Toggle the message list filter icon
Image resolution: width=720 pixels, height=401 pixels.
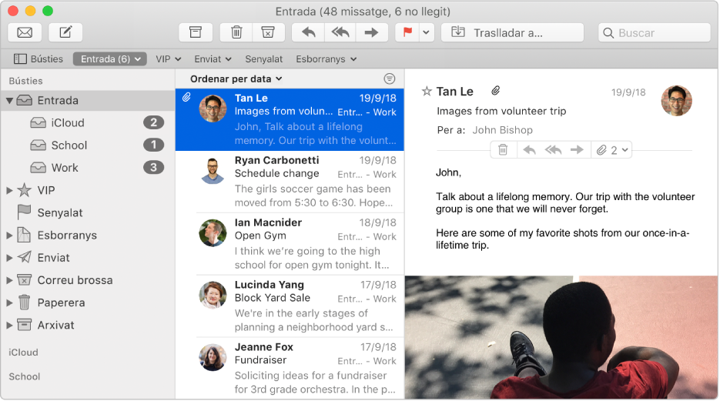(390, 79)
